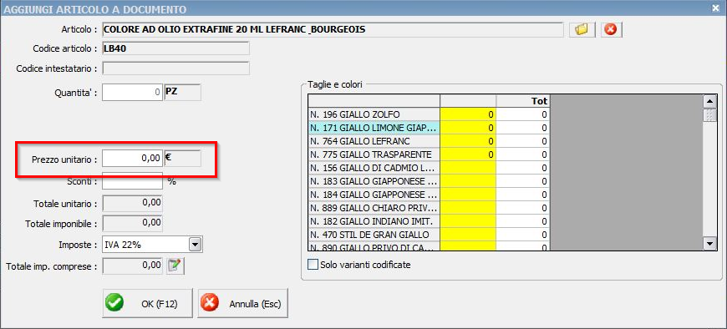The height and width of the screenshot is (329, 727).
Task: Click the Totale imp. comprese value field
Action: click(x=133, y=266)
